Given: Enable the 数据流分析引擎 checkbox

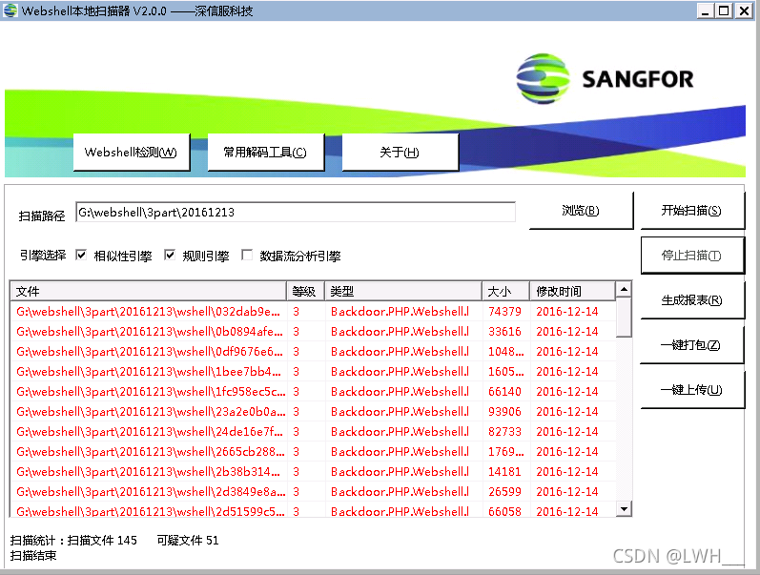Looking at the screenshot, I should click(x=247, y=255).
